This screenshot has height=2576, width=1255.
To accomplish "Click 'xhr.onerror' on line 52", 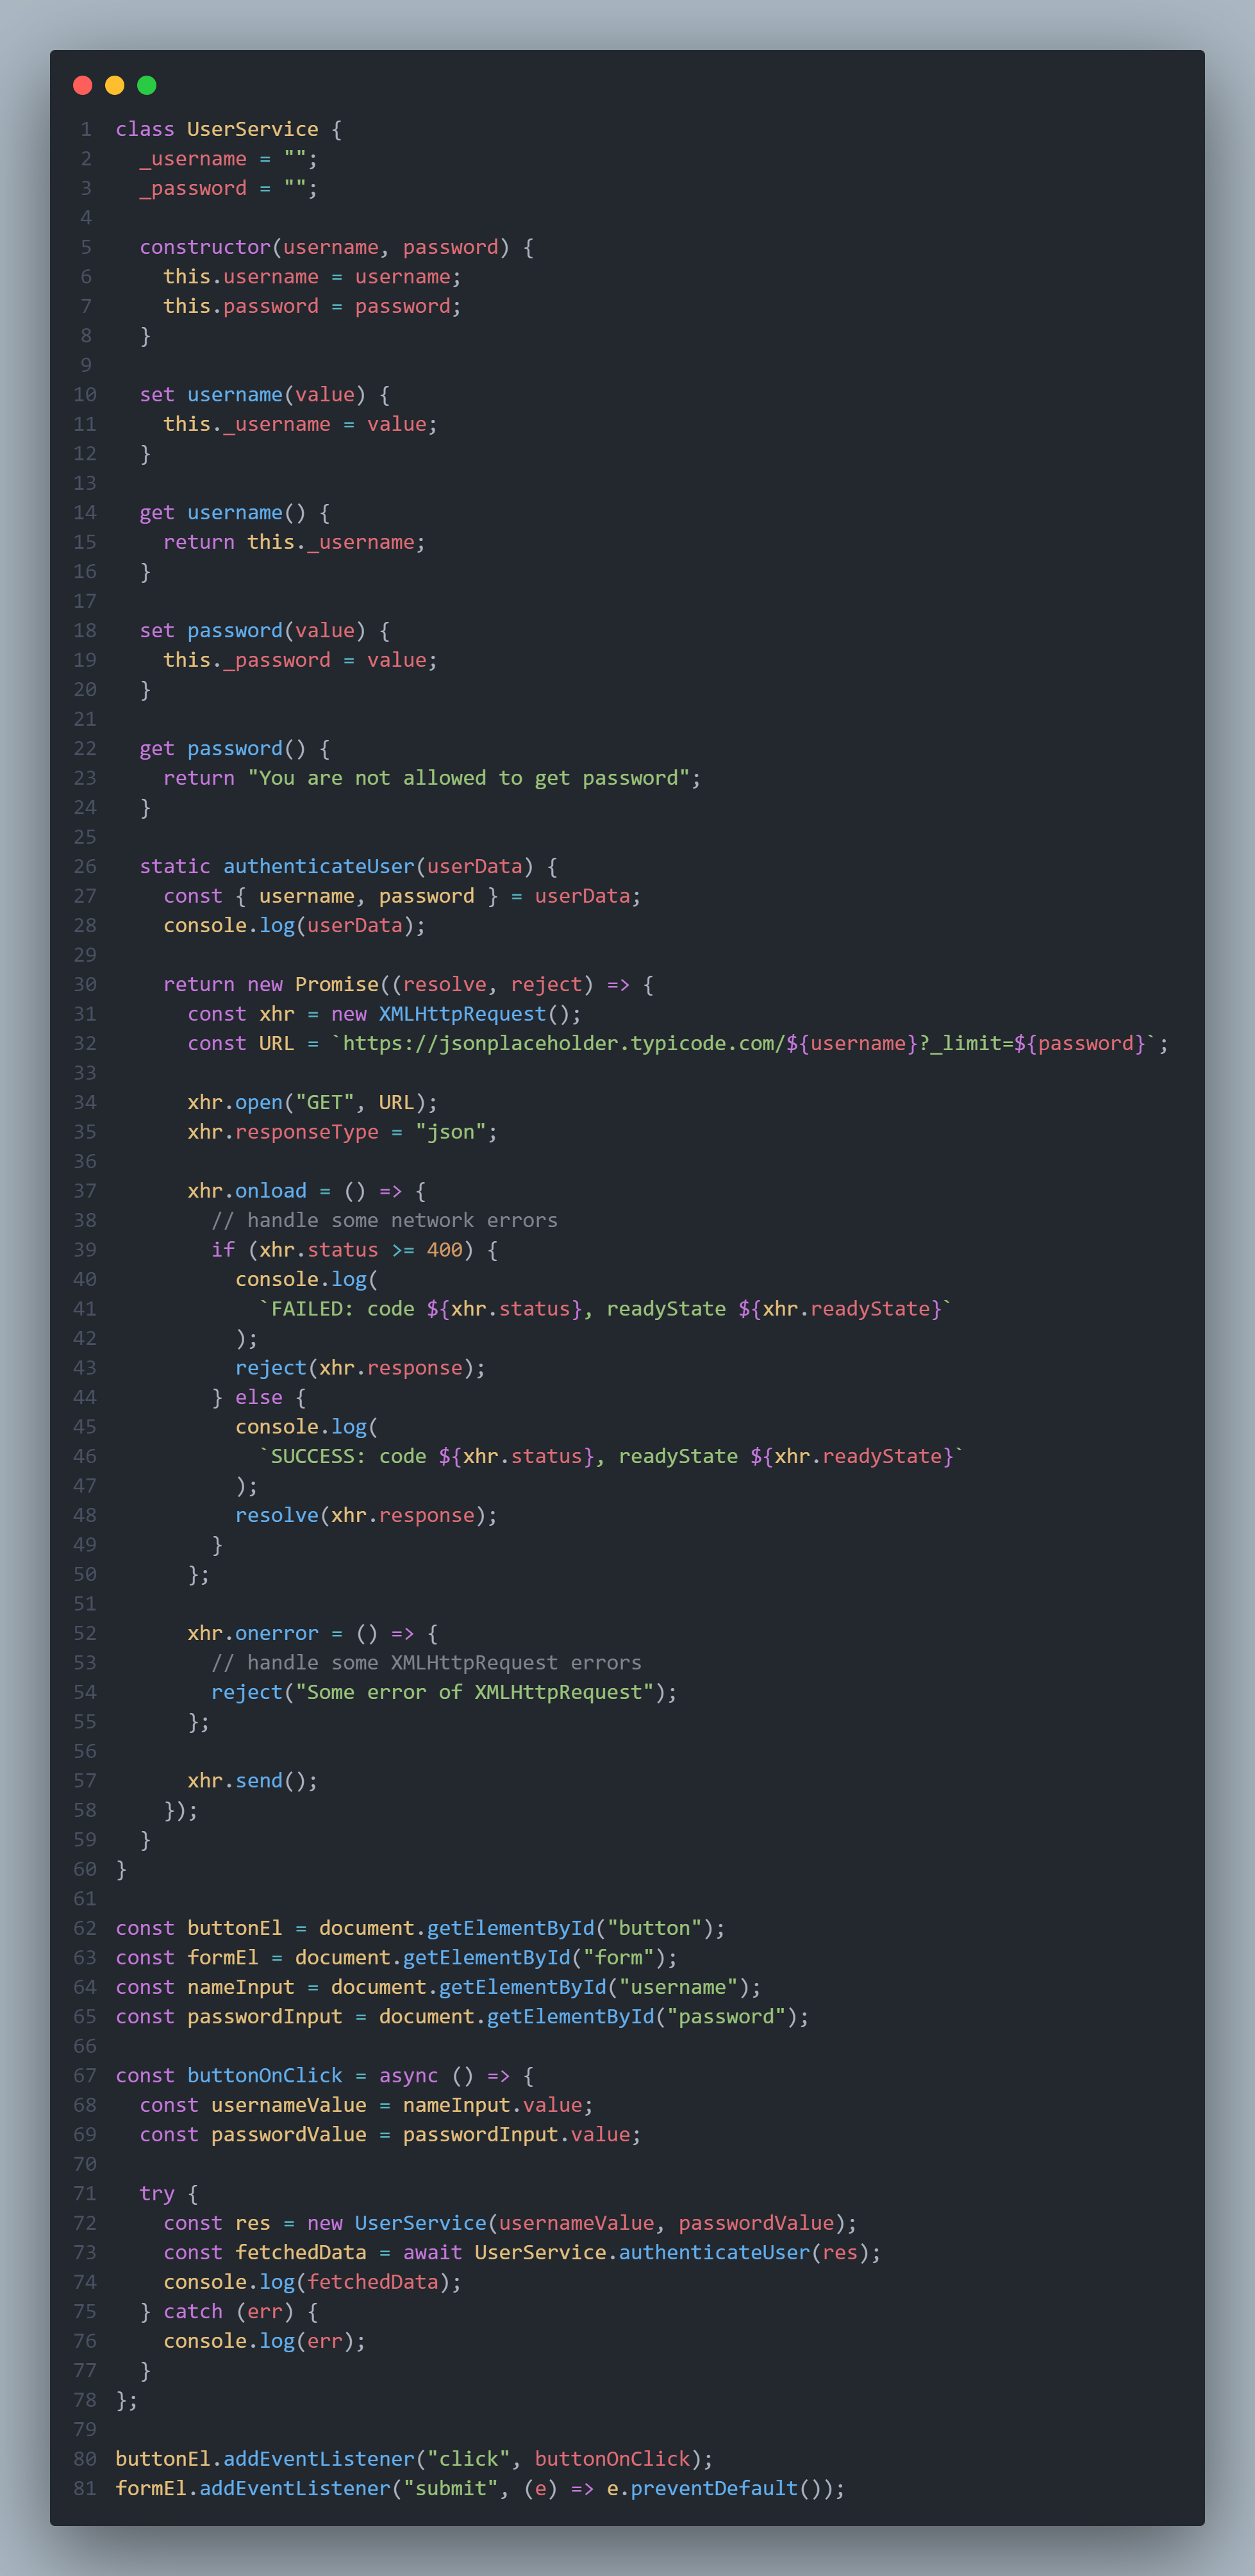I will tap(253, 1634).
